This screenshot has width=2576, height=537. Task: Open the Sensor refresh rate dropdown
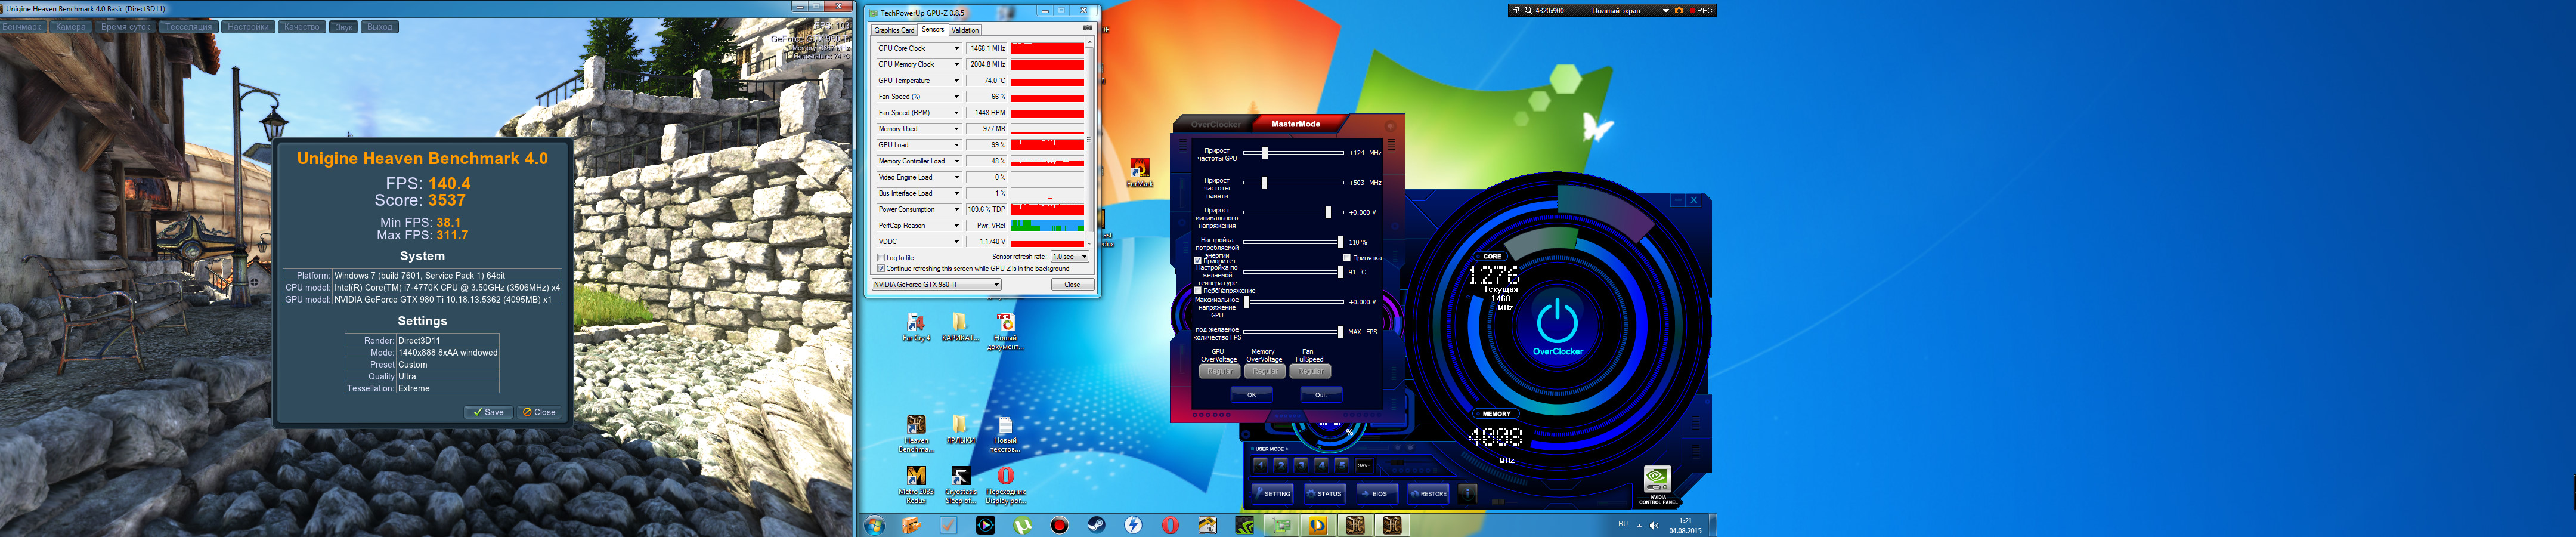click(1069, 257)
